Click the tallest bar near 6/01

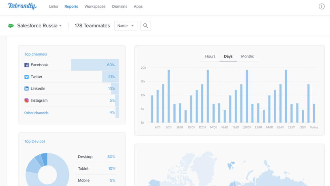[x=169, y=96]
